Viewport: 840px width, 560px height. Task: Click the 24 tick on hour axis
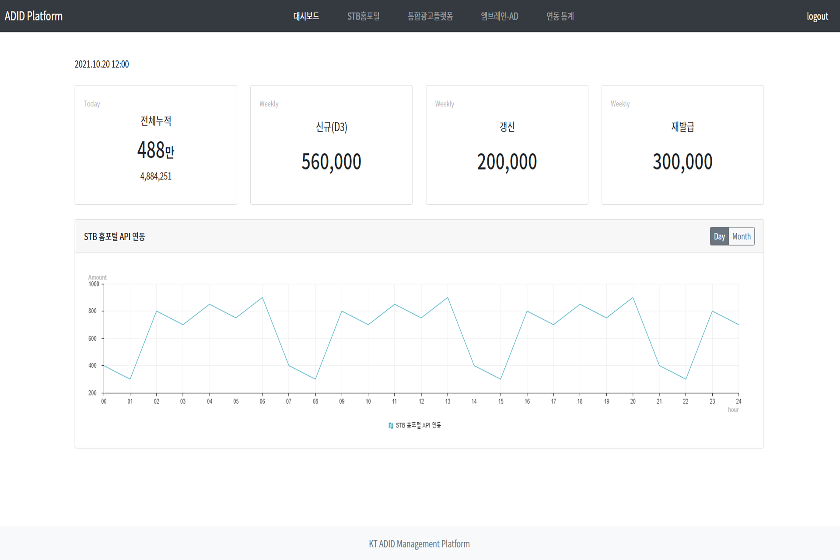(738, 401)
